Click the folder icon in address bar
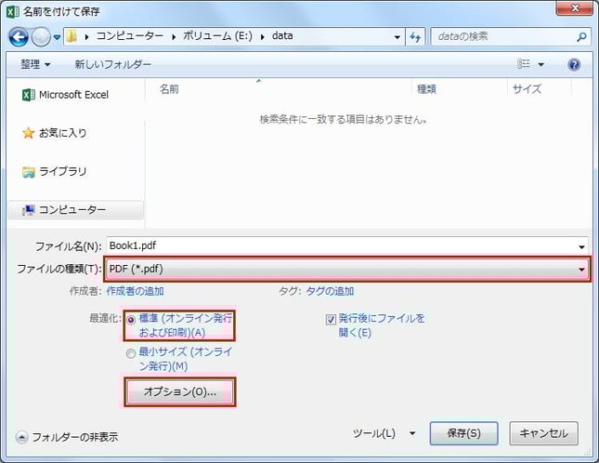 tap(72, 36)
